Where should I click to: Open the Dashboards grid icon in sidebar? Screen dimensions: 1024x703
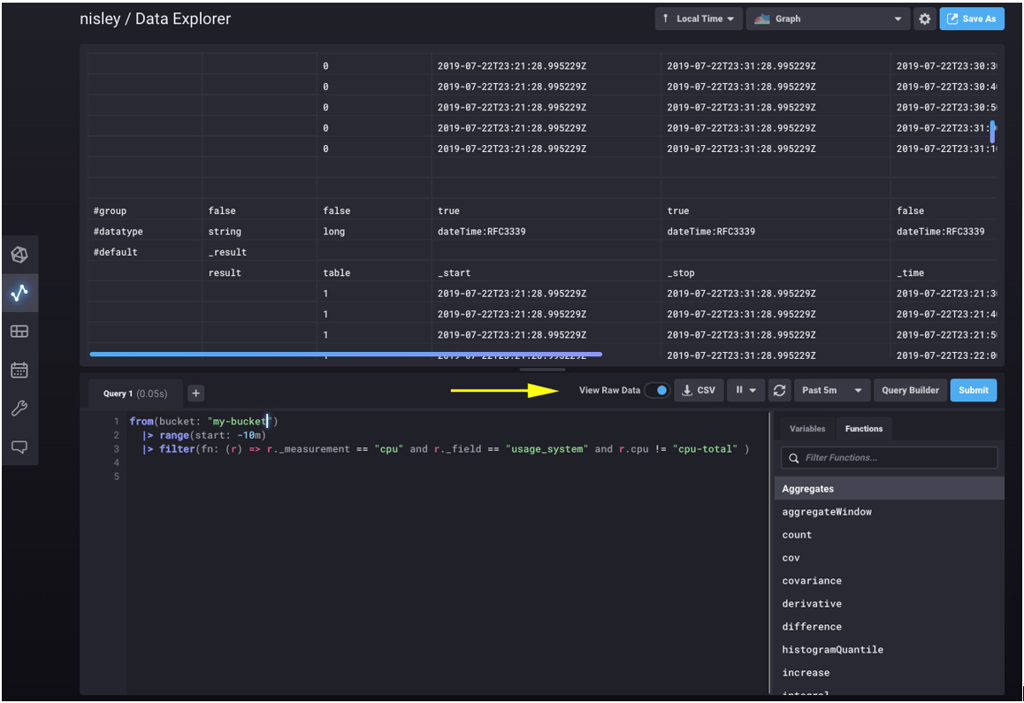[20, 332]
